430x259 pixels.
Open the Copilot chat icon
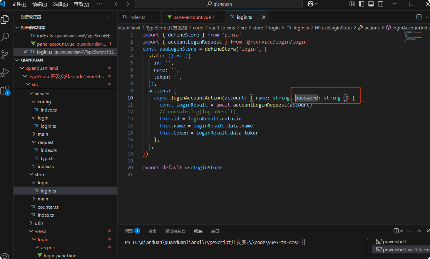coord(310,4)
